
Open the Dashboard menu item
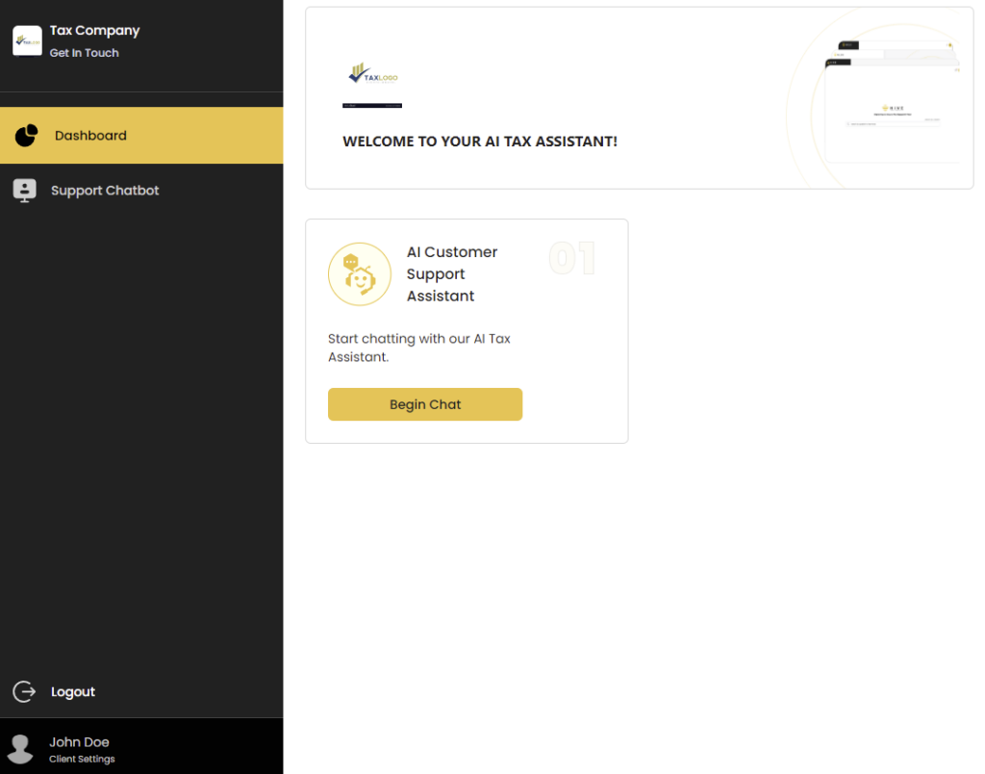pyautogui.click(x=90, y=136)
